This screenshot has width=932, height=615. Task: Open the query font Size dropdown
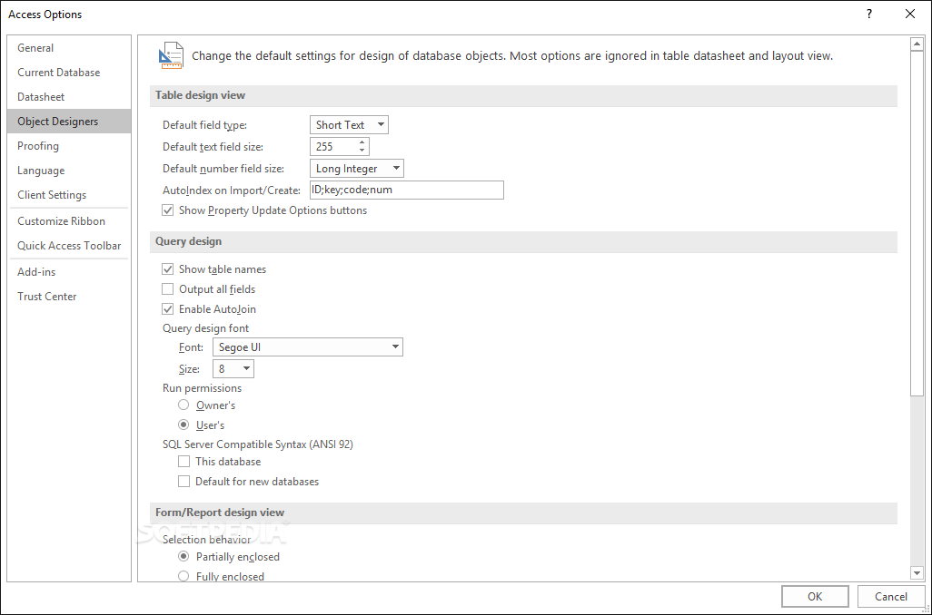pyautogui.click(x=233, y=368)
